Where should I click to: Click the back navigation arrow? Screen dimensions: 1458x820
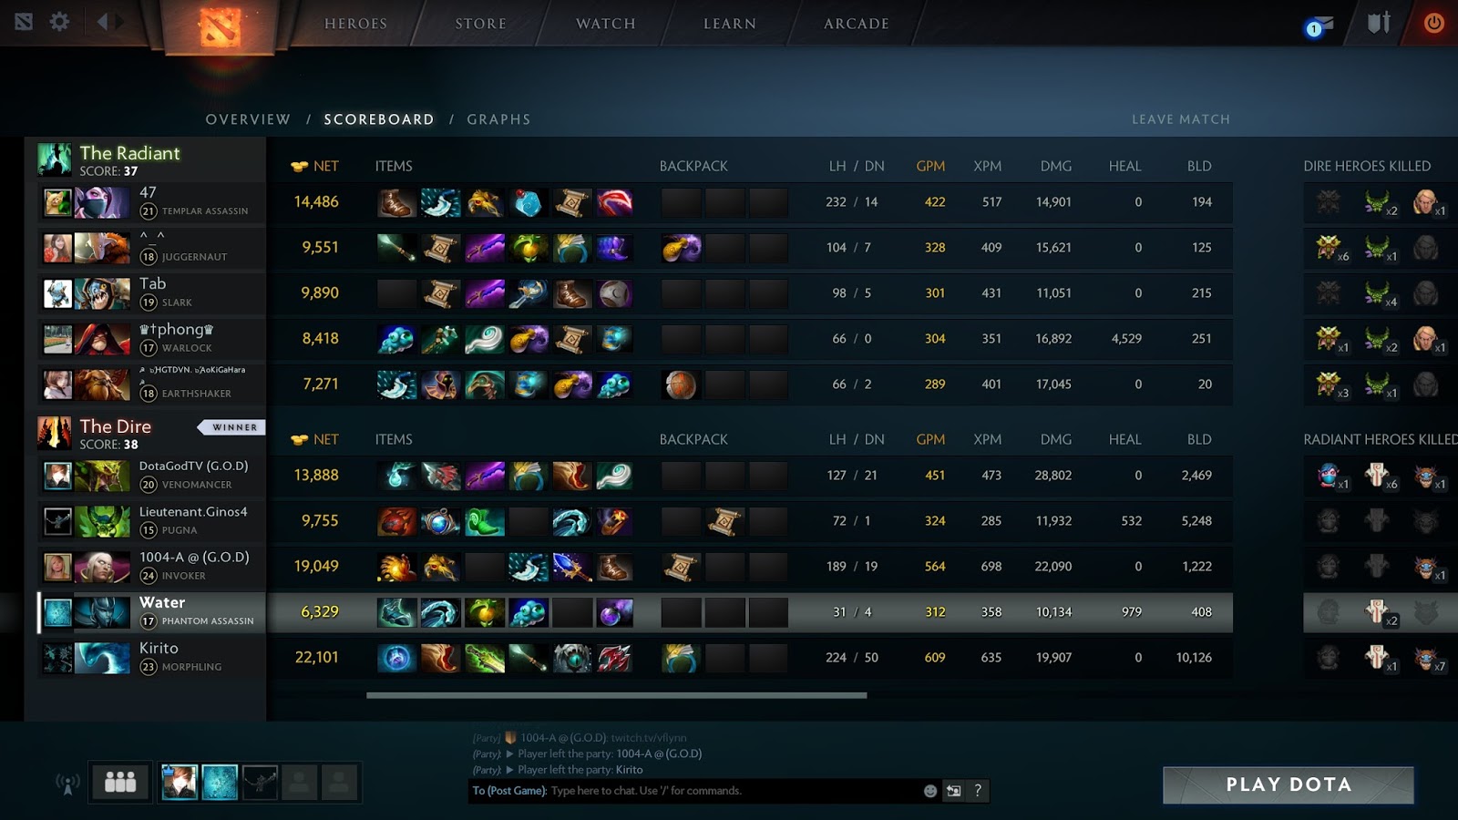pos(102,22)
